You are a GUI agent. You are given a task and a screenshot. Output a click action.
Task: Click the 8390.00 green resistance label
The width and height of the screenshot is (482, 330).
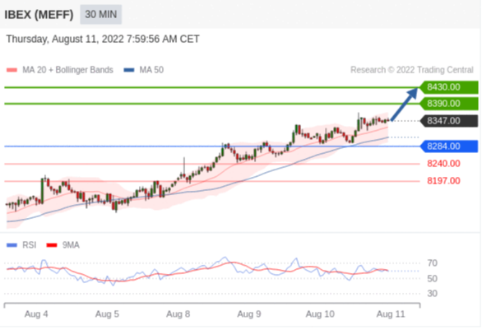449,104
